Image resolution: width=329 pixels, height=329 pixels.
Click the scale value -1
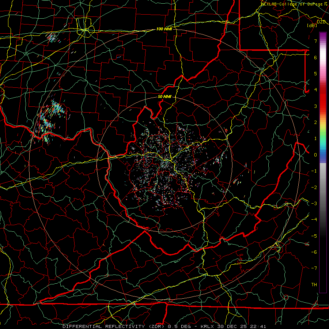click(314, 171)
